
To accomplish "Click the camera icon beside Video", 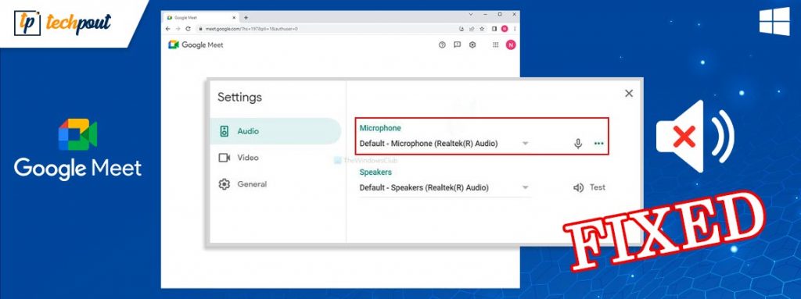I will click(x=224, y=158).
